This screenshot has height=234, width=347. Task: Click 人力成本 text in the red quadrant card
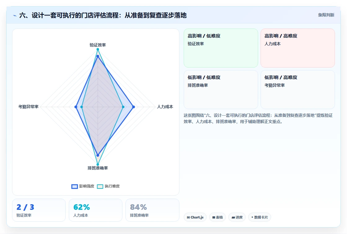tap(272, 44)
